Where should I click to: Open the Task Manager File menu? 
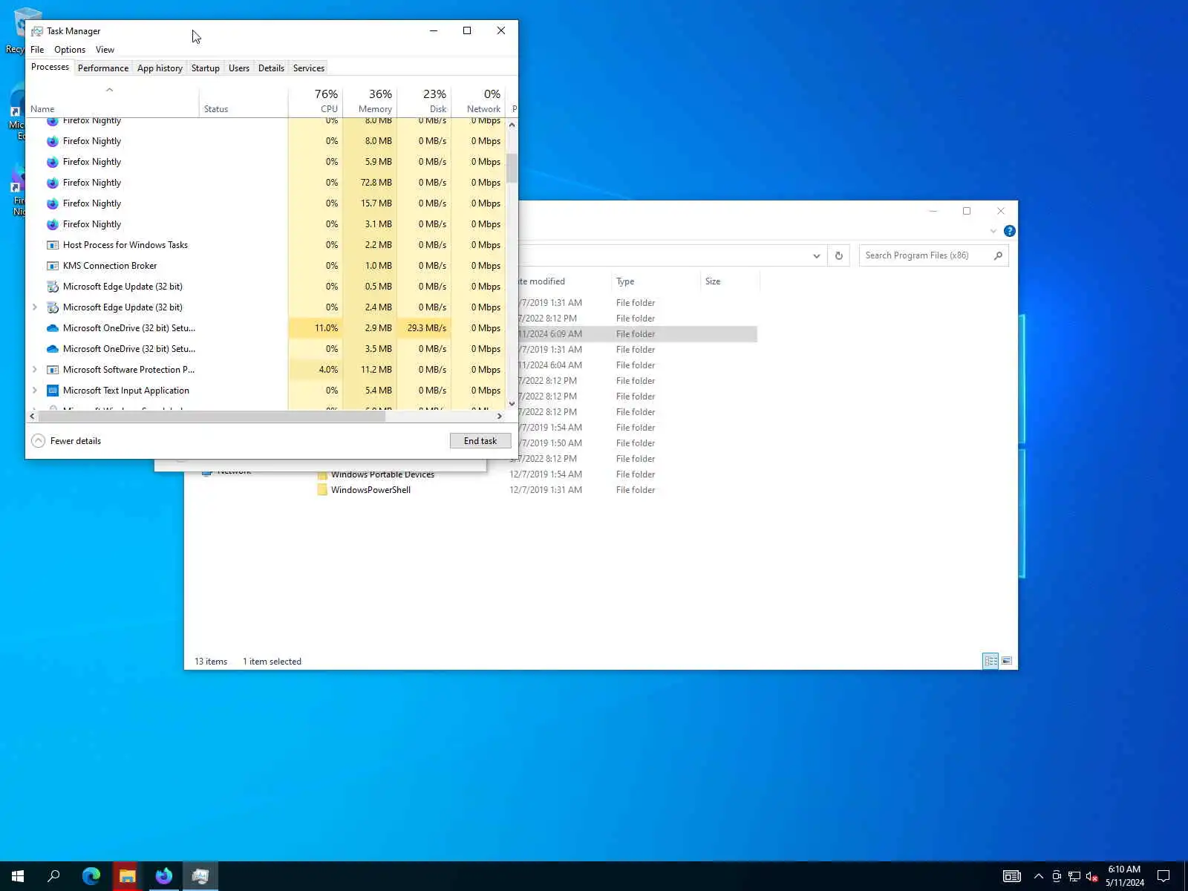click(37, 50)
